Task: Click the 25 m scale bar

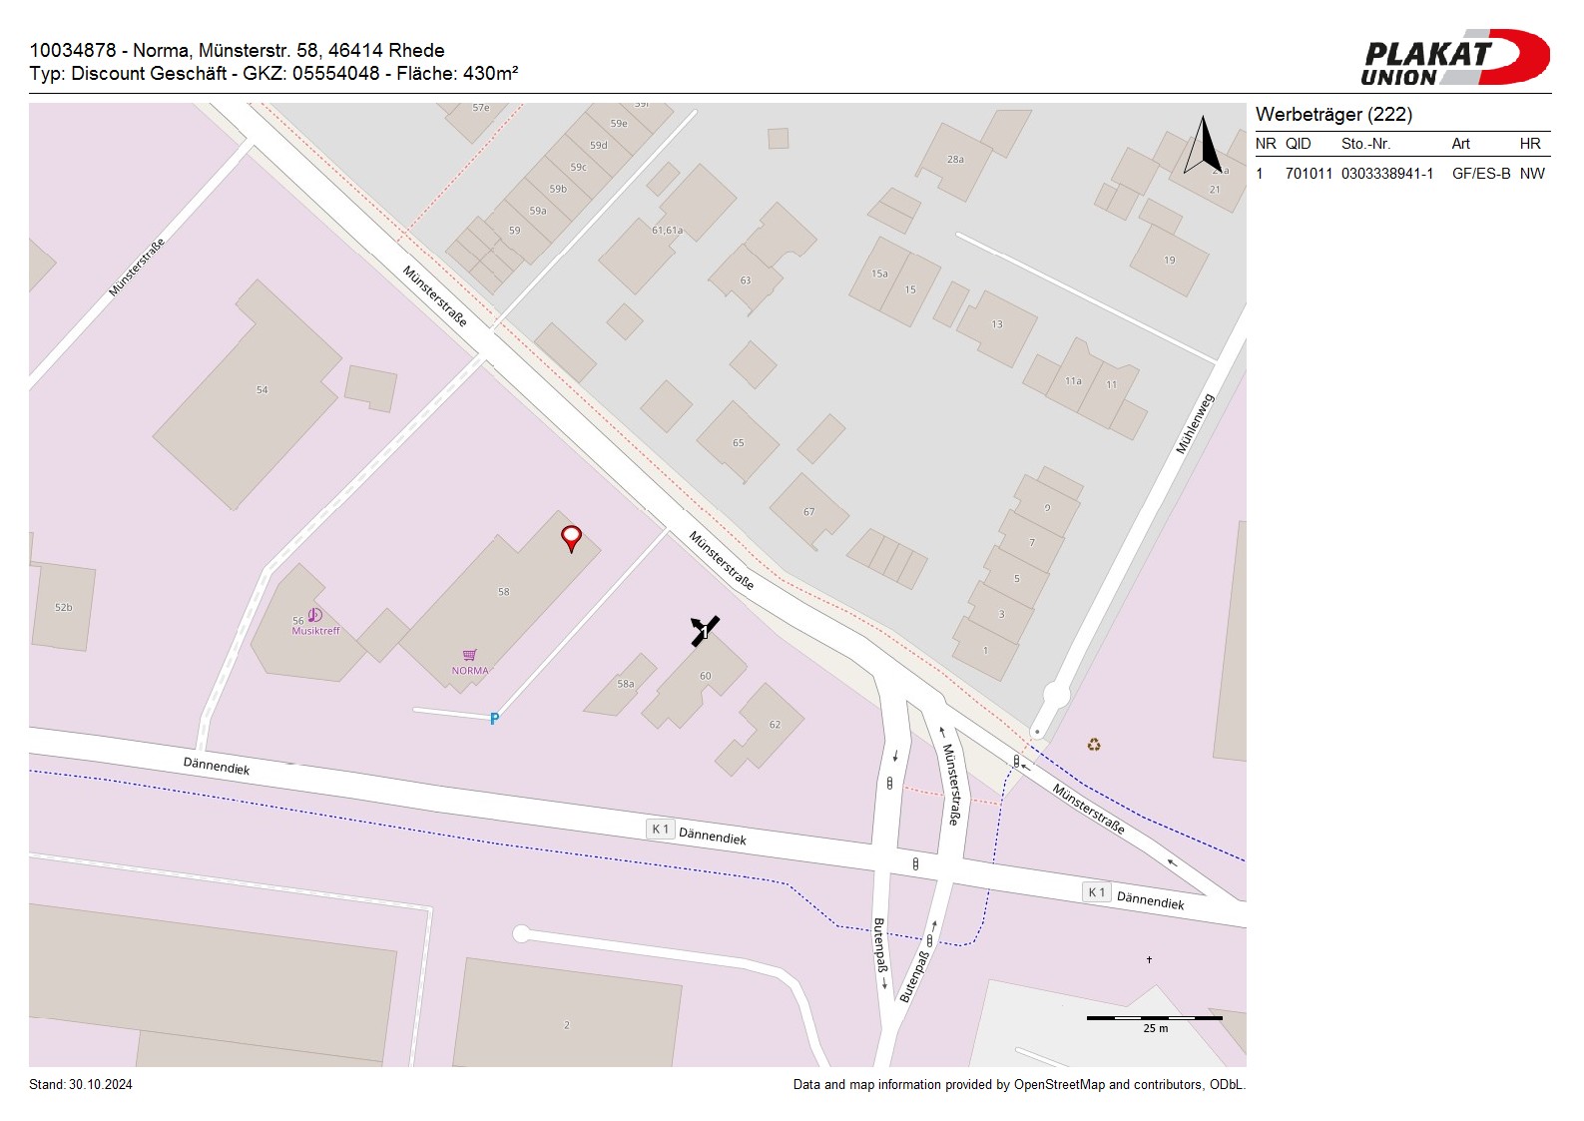Action: (1154, 1019)
